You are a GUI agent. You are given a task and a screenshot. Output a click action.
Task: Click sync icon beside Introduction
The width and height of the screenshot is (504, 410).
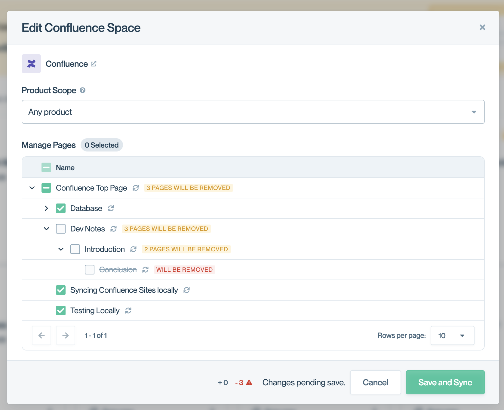pyautogui.click(x=134, y=249)
